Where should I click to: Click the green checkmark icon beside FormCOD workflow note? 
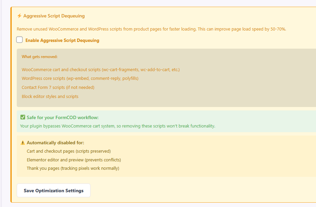click(x=22, y=117)
